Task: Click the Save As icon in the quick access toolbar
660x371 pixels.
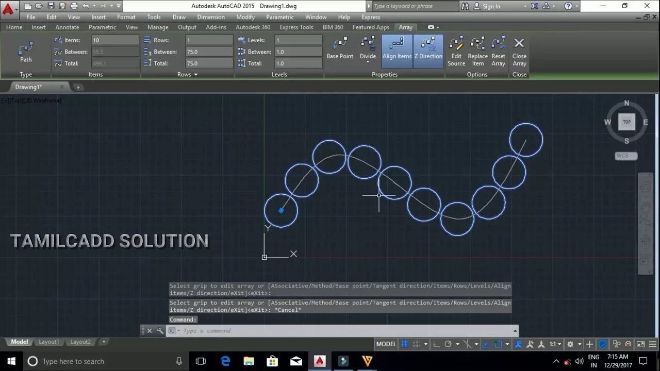Action: [62, 6]
